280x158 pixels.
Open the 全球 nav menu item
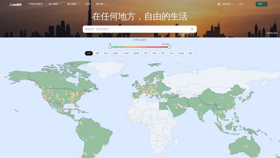pos(87,4)
